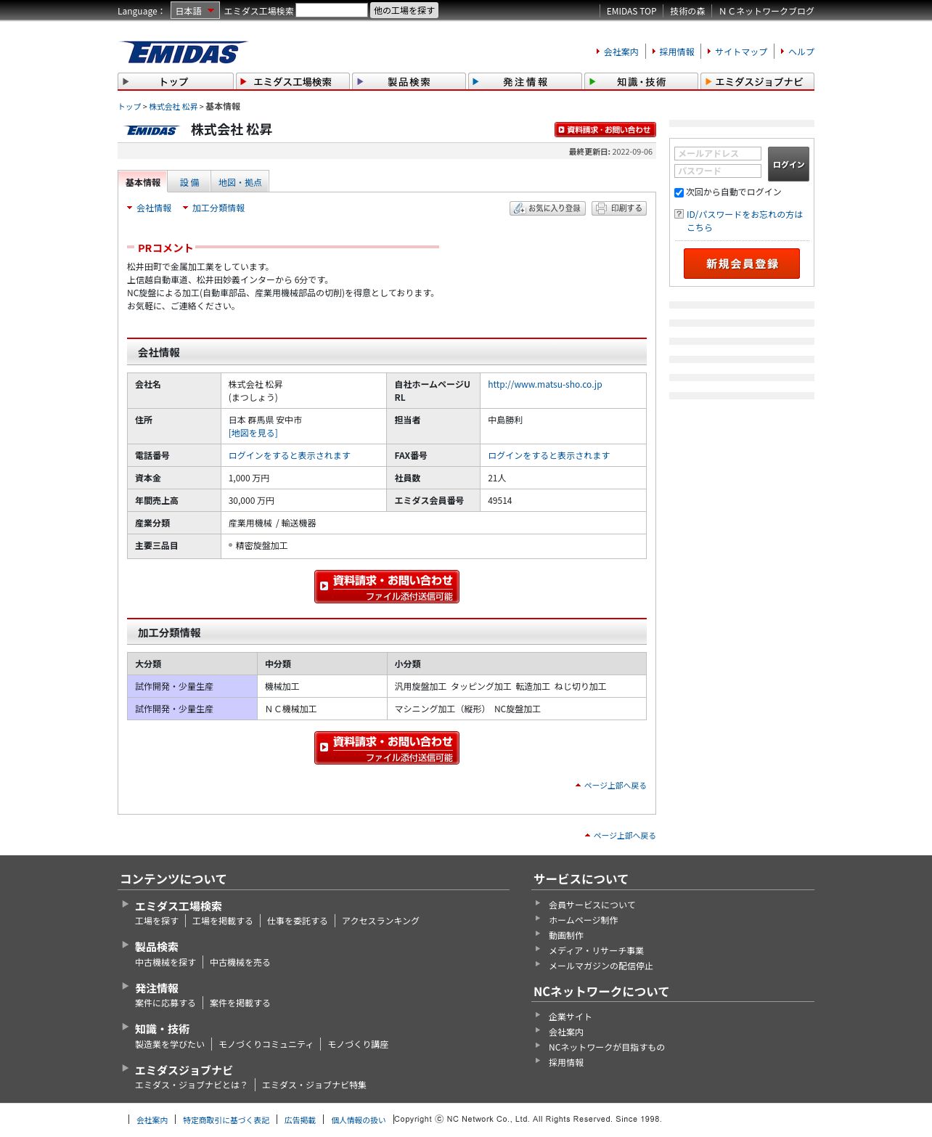Viewport: 932px width, 1137px height.
Task: Open the Language dropdown
Action: (x=195, y=11)
